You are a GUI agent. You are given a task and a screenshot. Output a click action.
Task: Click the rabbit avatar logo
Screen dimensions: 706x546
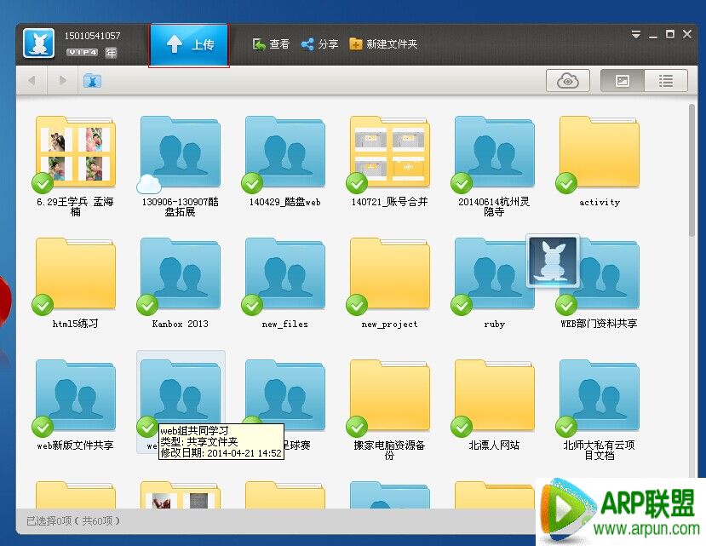point(38,43)
